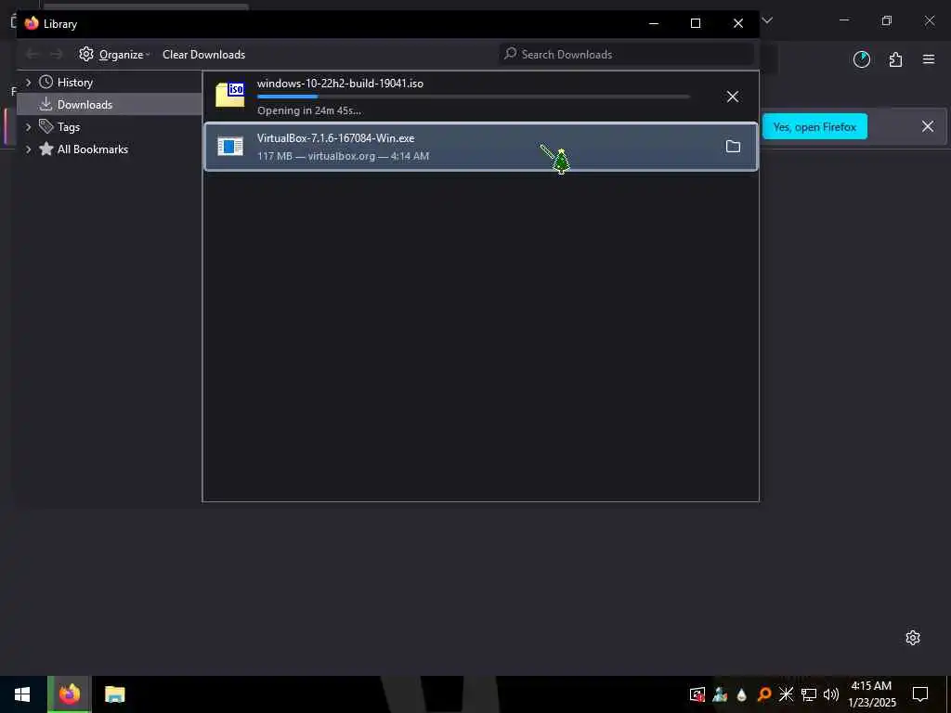Screen dimensions: 951x713
Task: Open the Organize gear menu
Action: [114, 55]
